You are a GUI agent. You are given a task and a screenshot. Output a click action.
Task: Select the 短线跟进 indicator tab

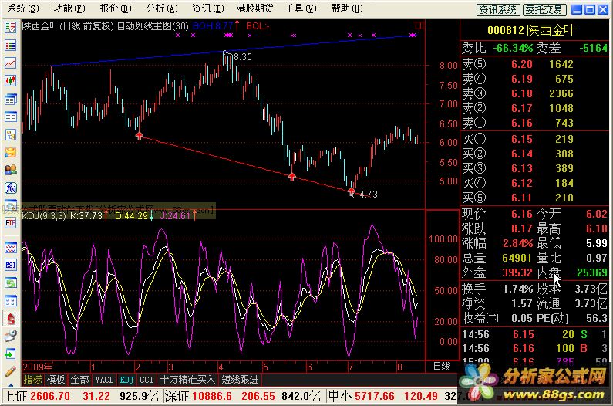240,380
